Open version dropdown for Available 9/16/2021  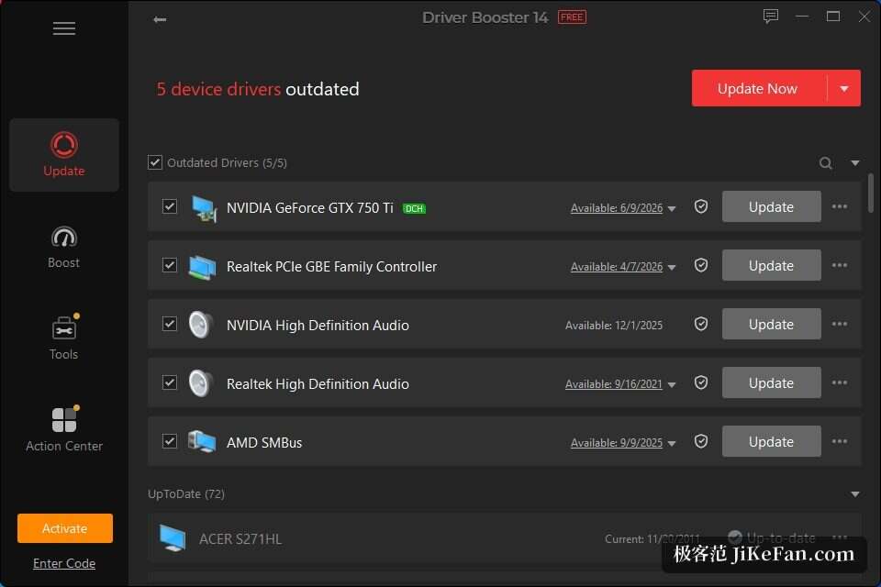tap(672, 385)
